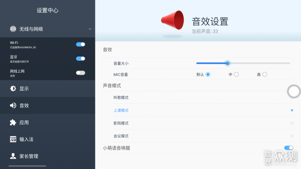Click the sidebar bottom scrollbar indicator
301x169 pixels.
(28, 166)
